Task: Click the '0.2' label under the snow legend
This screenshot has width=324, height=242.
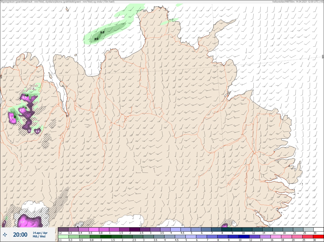Action: click(60, 233)
